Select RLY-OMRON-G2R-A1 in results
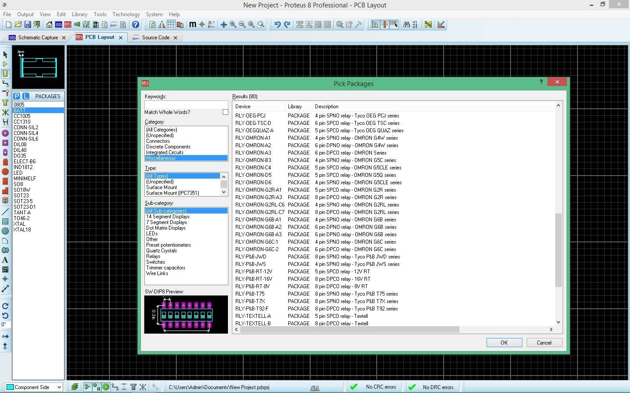Image resolution: width=630 pixels, height=393 pixels. click(x=259, y=190)
